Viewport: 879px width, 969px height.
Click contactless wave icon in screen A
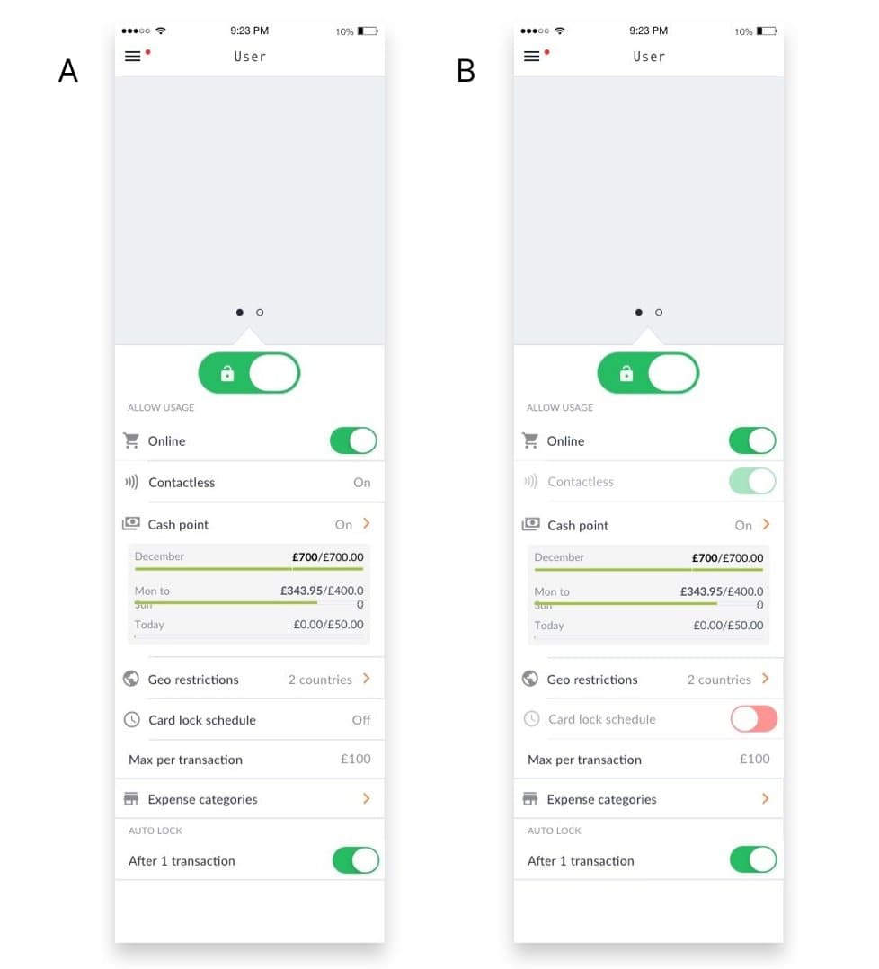(131, 482)
